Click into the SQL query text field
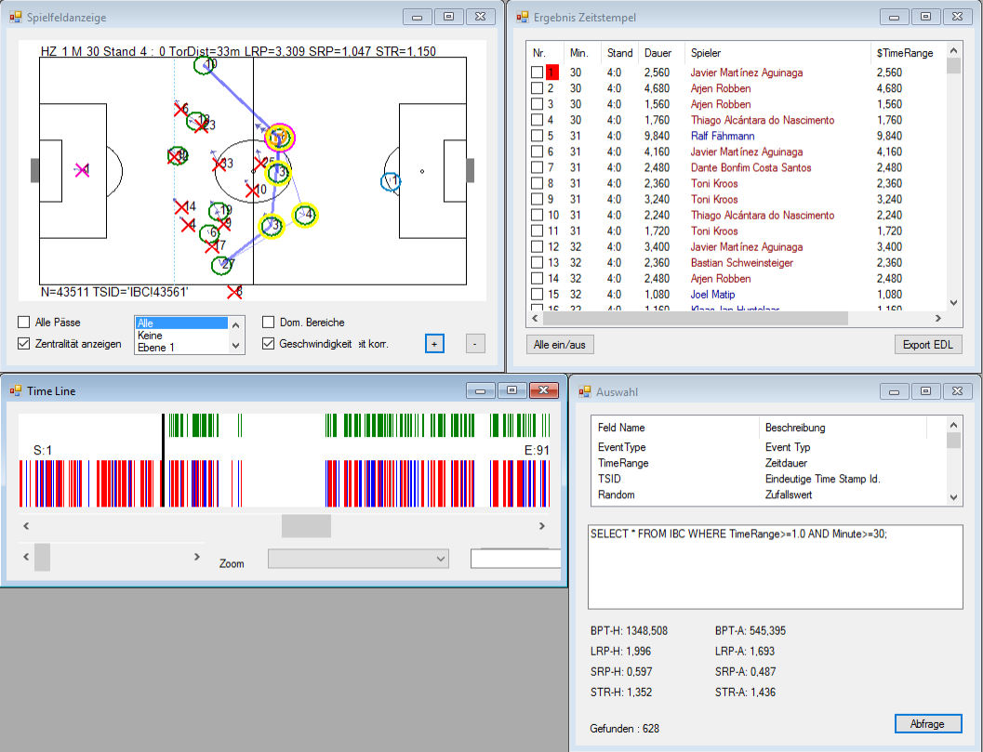983x752 pixels. (776, 567)
